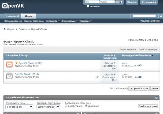This screenshot has width=163, height=114.
Task: Open the 'Навигация' dropdown menu
Action: 86,21
